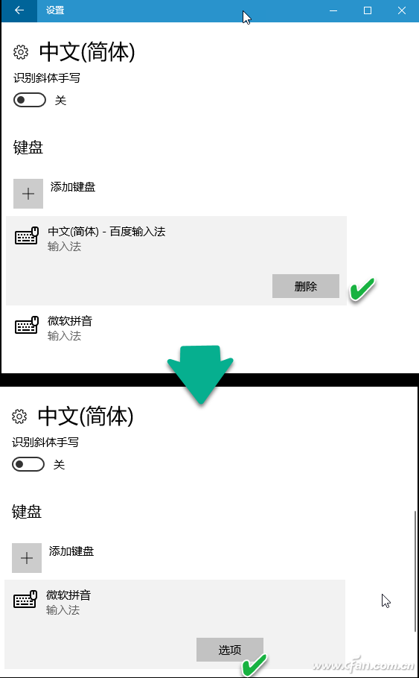Go back using the title bar arrow

(19, 10)
